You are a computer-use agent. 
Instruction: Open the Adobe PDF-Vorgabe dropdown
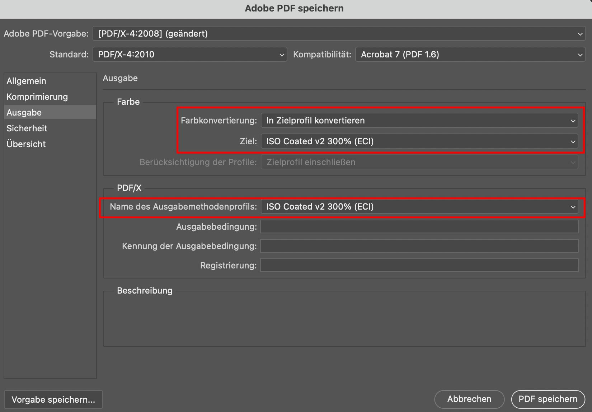(x=339, y=34)
